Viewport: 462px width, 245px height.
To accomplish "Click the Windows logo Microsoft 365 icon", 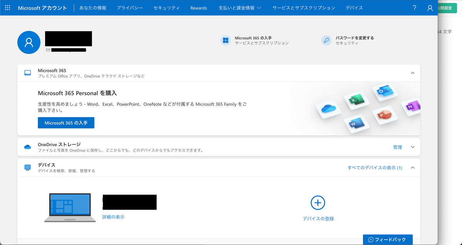I will coord(226,40).
